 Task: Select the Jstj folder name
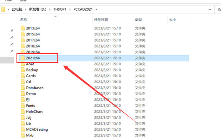tap(29, 118)
